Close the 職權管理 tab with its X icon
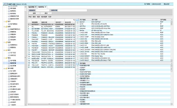 pos(45,7)
